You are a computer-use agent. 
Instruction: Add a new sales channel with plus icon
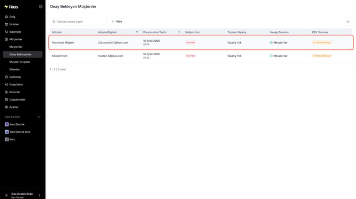coord(39,117)
